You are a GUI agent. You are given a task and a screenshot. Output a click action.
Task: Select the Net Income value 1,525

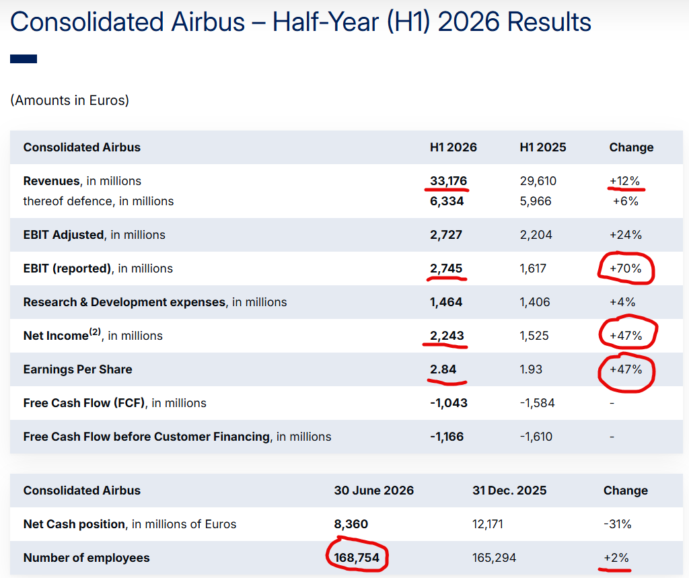(x=534, y=336)
